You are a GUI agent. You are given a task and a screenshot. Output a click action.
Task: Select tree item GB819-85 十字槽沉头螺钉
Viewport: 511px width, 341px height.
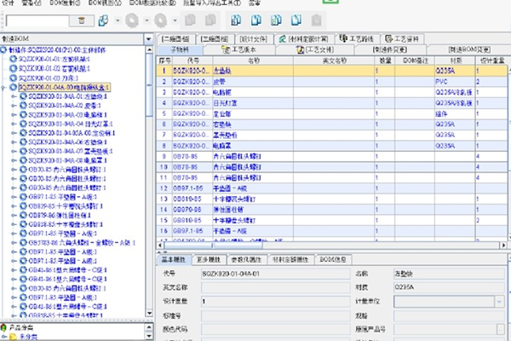pyautogui.click(x=66, y=206)
